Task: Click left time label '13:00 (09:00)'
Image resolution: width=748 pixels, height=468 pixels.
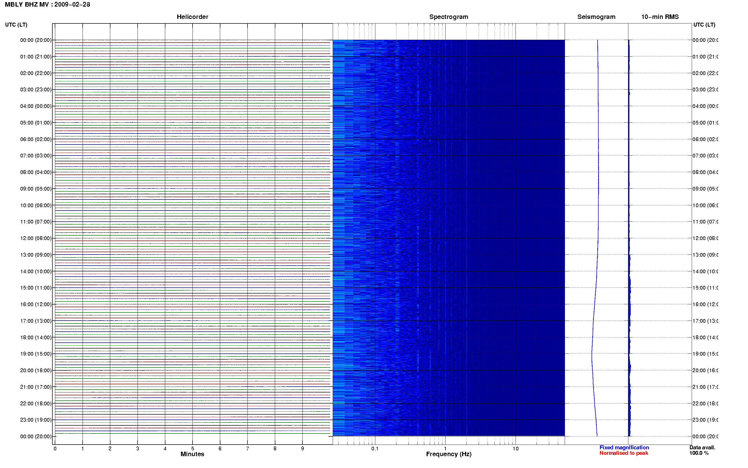Action: 36,255
